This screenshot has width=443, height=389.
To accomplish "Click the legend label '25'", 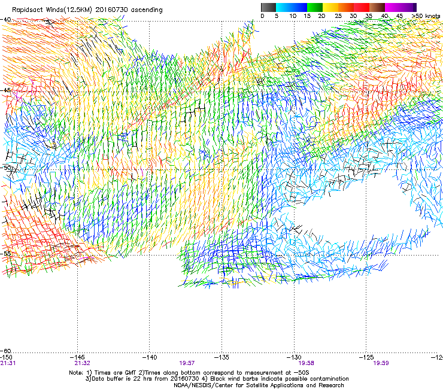I will tap(338, 16).
